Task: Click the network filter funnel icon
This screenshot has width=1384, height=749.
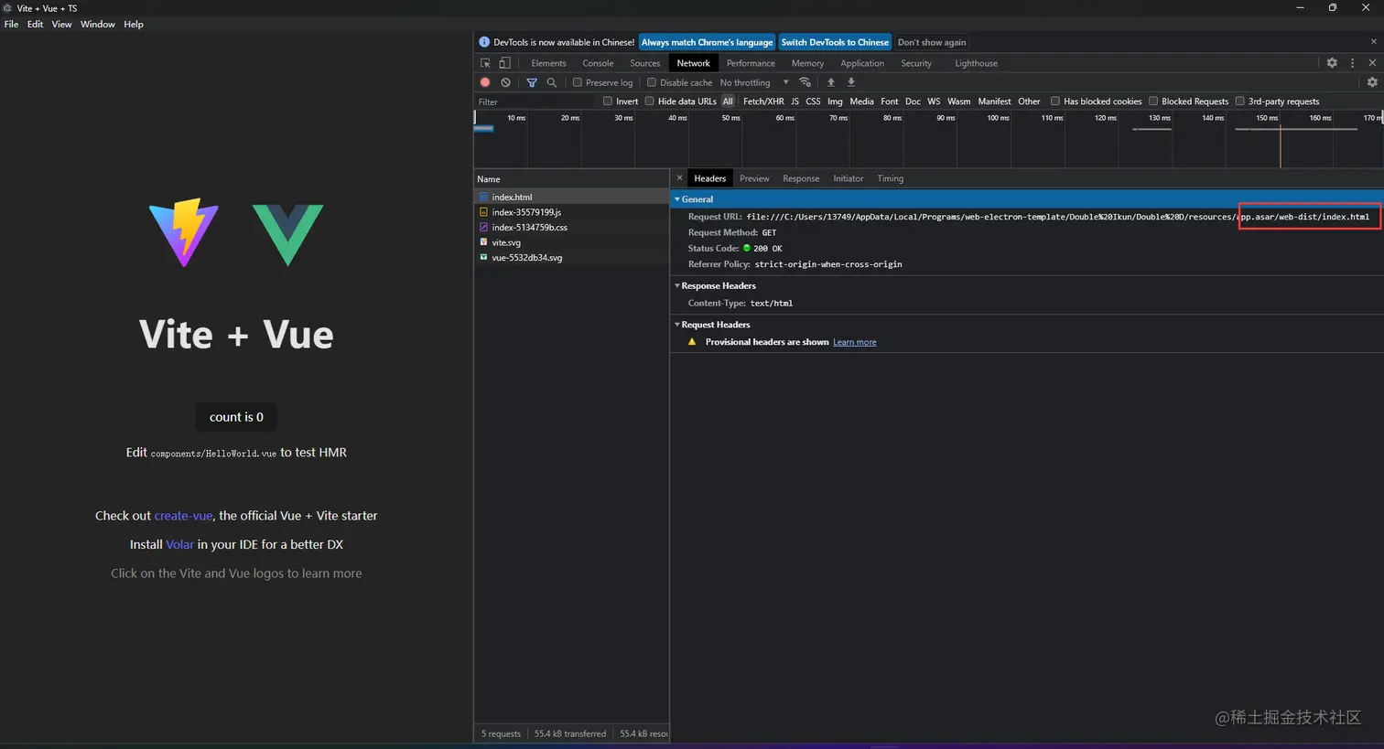Action: click(x=532, y=82)
